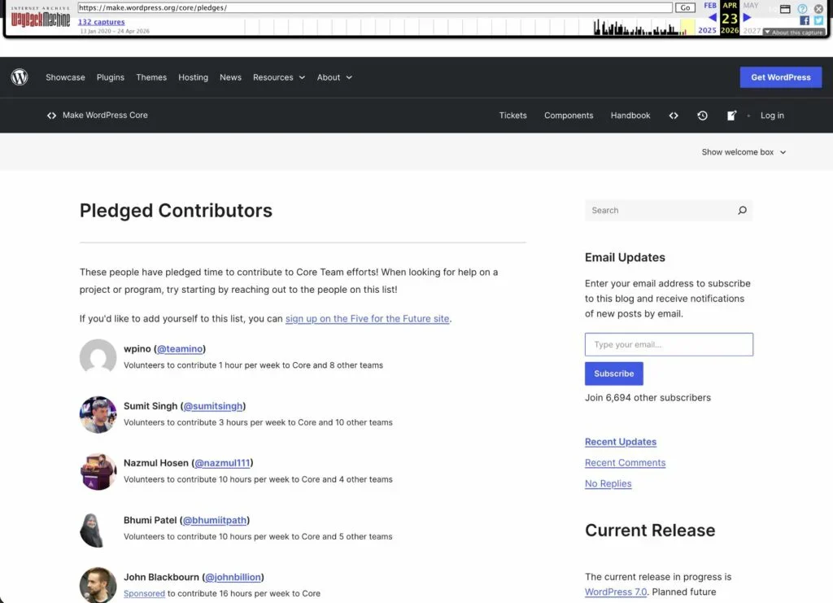The width and height of the screenshot is (833, 603).
Task: Click the Subscribe button
Action: (x=613, y=374)
